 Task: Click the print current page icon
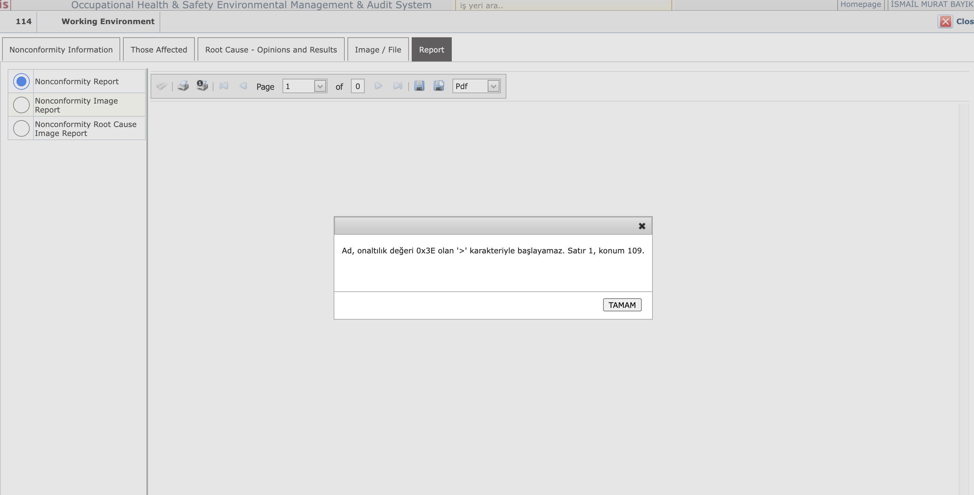point(202,86)
